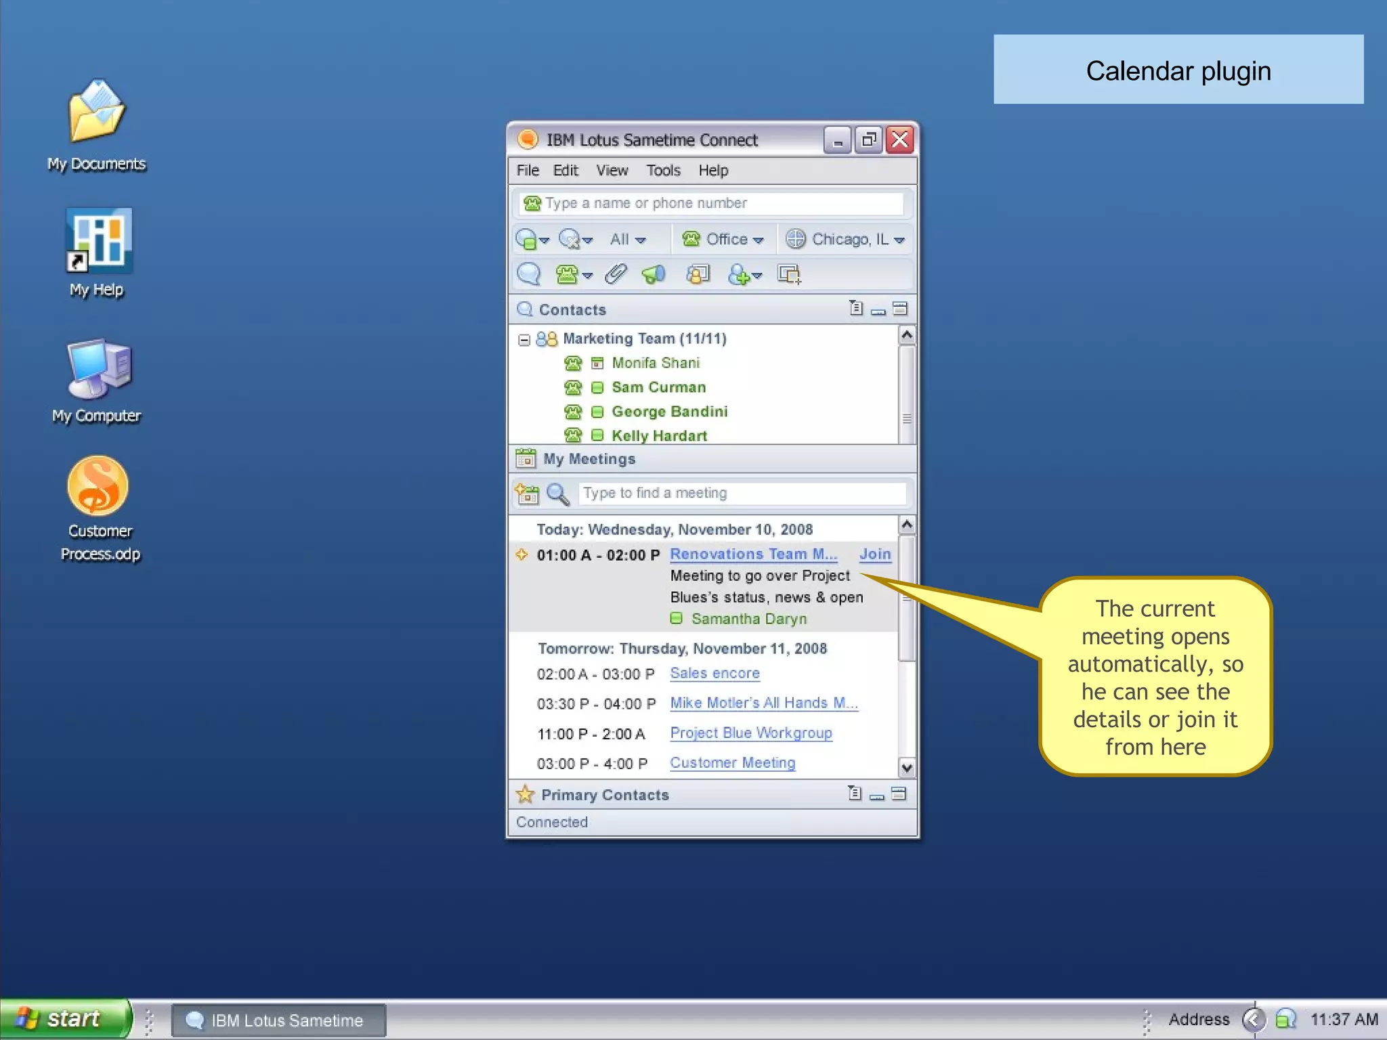Open the Help menu

pyautogui.click(x=713, y=171)
